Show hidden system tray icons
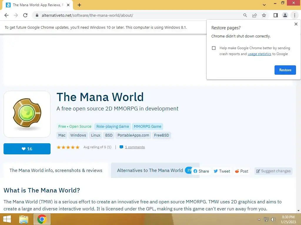 click(x=259, y=219)
